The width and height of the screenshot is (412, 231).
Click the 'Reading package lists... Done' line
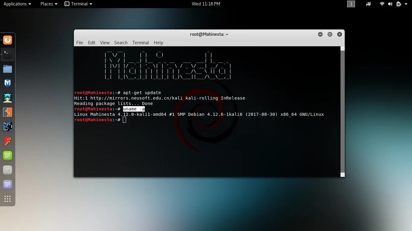(x=113, y=103)
